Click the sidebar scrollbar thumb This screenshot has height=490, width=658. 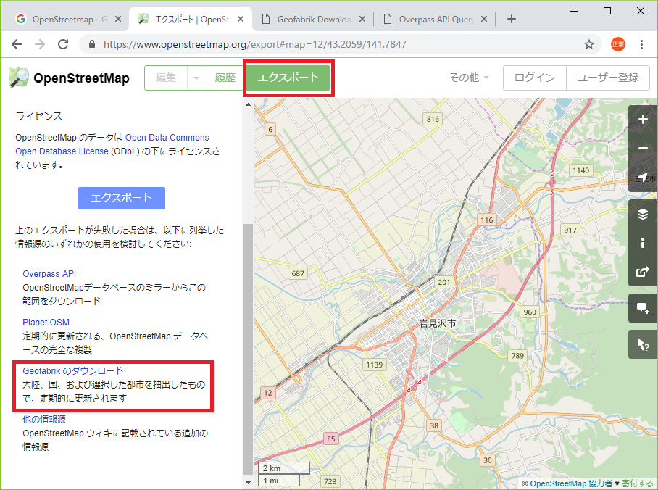click(x=248, y=349)
